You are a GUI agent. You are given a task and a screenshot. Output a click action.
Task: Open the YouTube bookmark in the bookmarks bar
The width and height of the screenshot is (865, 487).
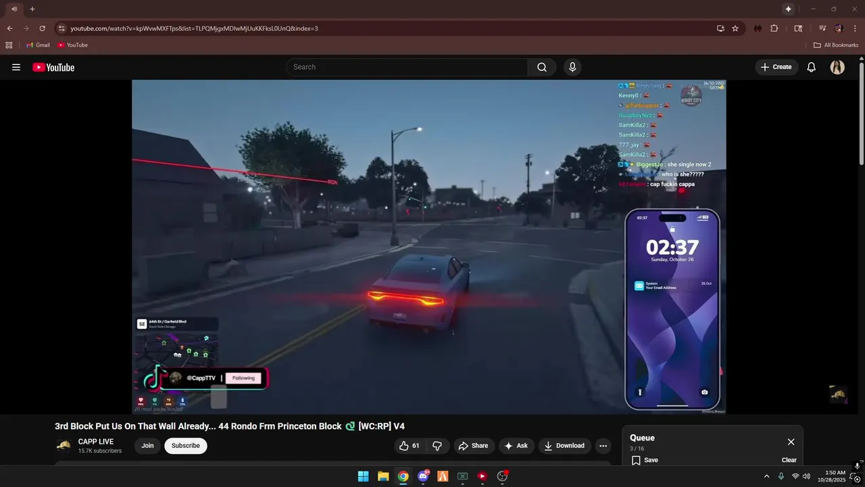click(72, 45)
